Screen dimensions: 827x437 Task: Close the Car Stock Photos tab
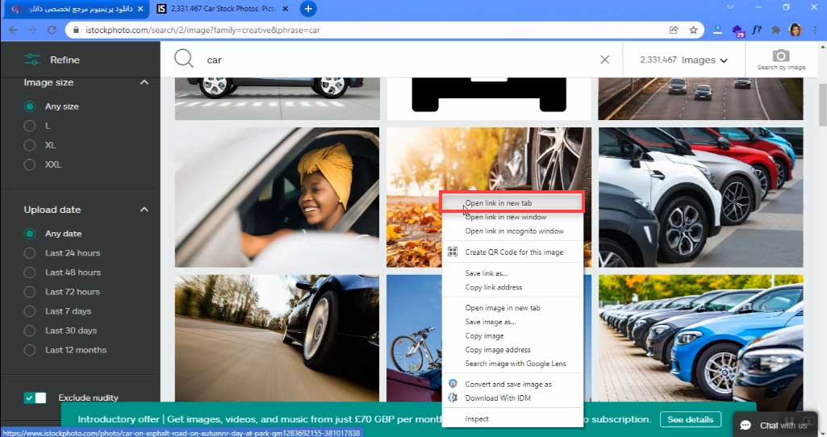coord(286,9)
